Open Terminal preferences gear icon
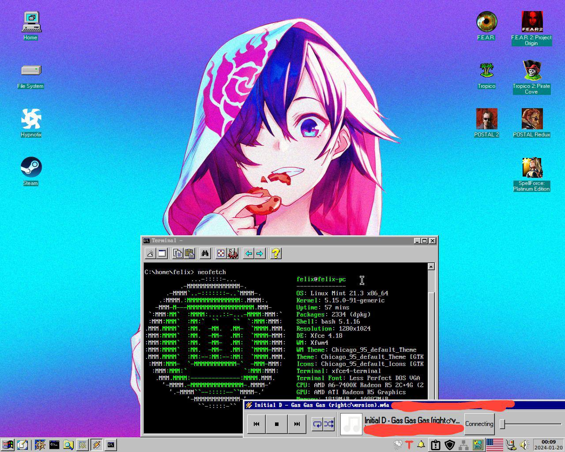Viewport: 565px width, 452px height. point(233,253)
